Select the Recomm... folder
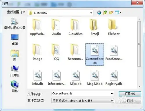The width and height of the screenshot is (145, 111). click(x=75, y=52)
